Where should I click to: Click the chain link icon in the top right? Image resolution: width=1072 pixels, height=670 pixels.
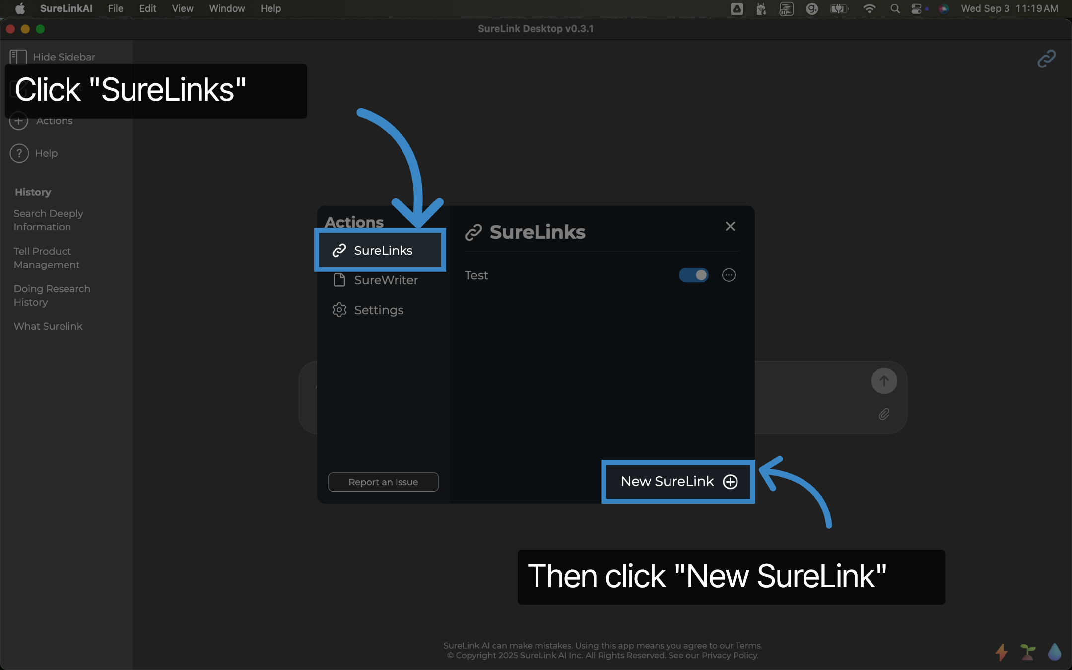[x=1046, y=59]
